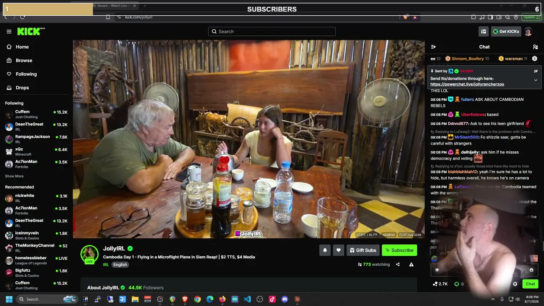Click the browser address bar URL
The image size is (544, 306).
pos(139,17)
